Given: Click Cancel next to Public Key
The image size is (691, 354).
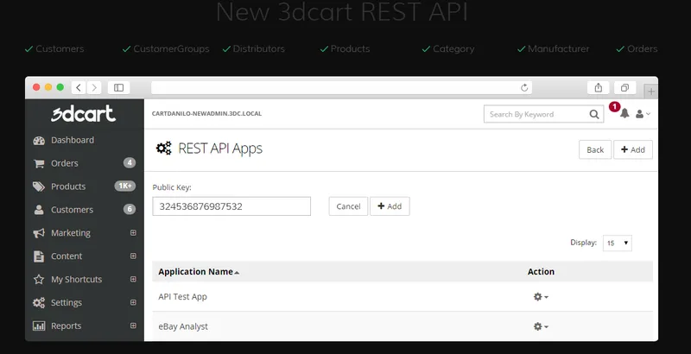Looking at the screenshot, I should tap(348, 206).
